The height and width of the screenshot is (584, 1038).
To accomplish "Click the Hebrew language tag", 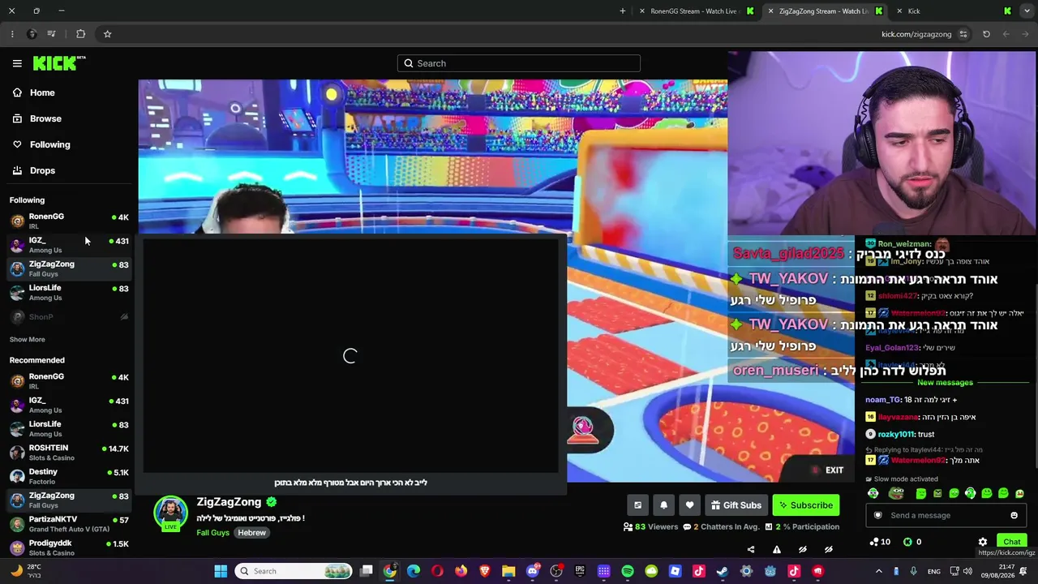I will 251,533.
